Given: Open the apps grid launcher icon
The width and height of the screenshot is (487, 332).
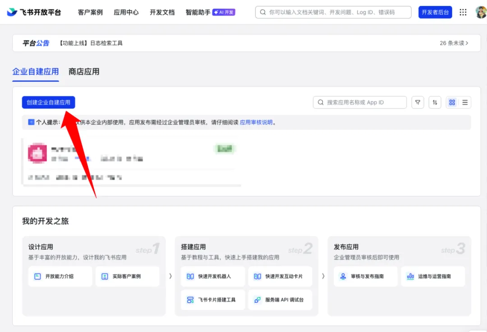Looking at the screenshot, I should tap(463, 12).
